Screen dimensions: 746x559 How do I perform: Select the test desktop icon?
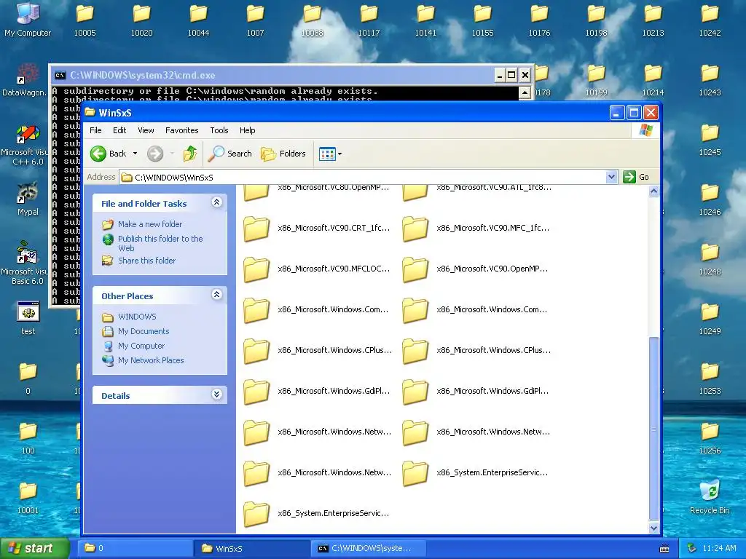28,318
